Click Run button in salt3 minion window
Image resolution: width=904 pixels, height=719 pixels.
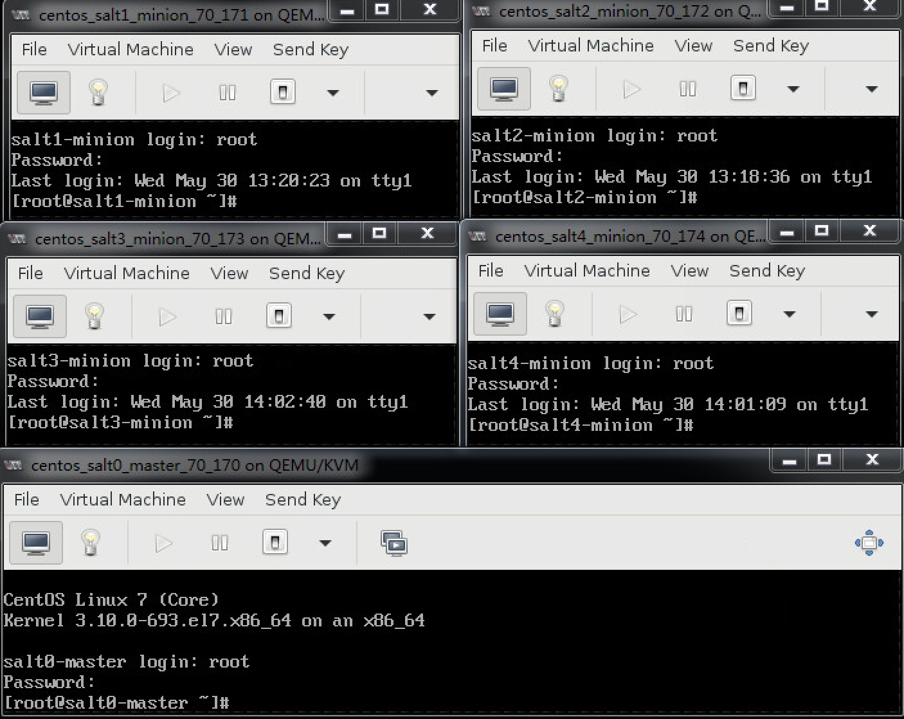pos(167,317)
